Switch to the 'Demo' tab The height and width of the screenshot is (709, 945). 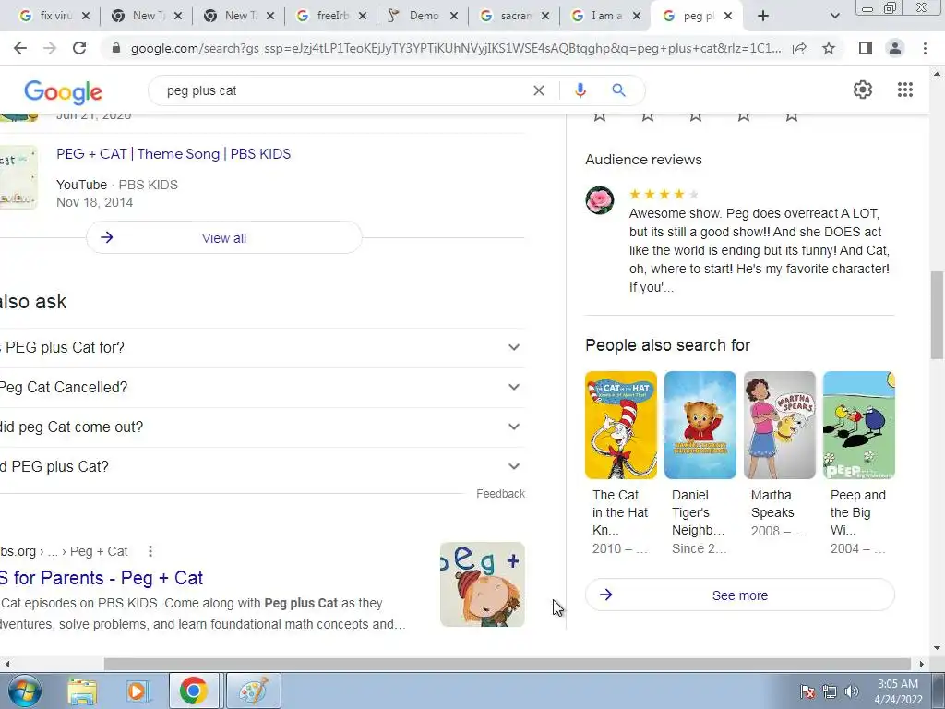click(x=422, y=17)
